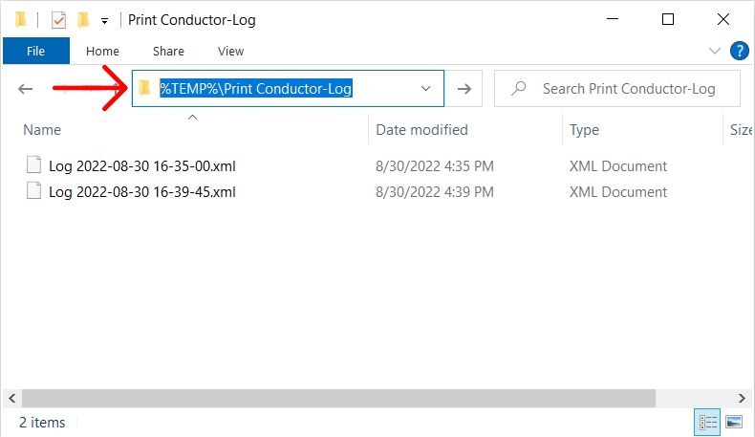Click the horizontal scrollbar left arrow
The width and height of the screenshot is (755, 437).
coord(12,399)
